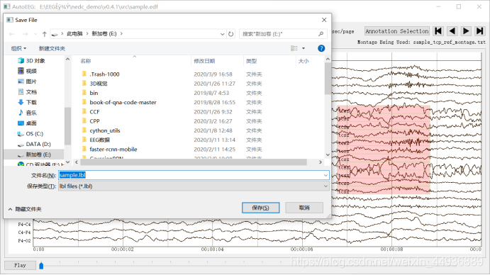Go up one folder level
The image size is (490, 275).
tap(45, 34)
